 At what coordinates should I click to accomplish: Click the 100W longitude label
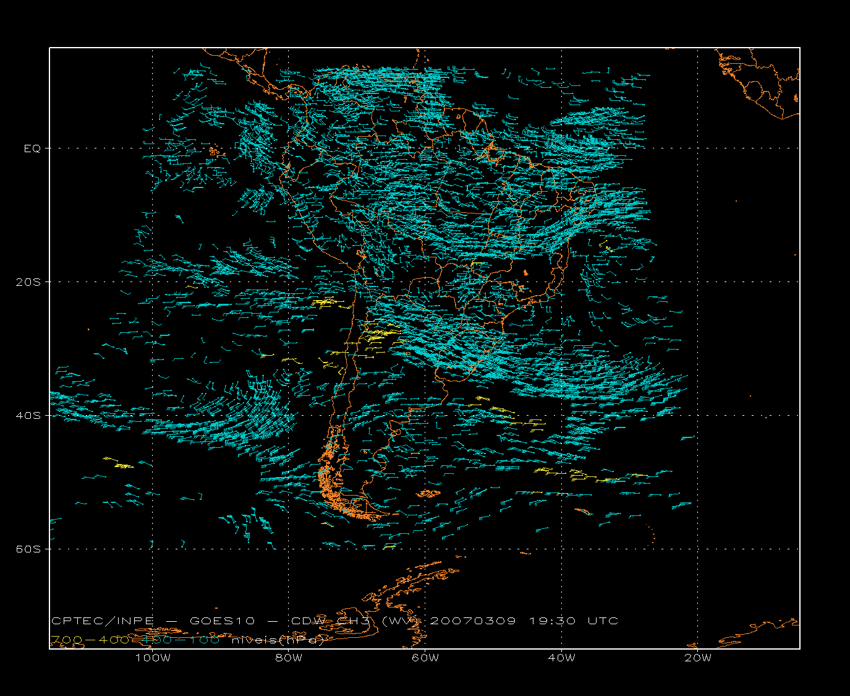(153, 658)
